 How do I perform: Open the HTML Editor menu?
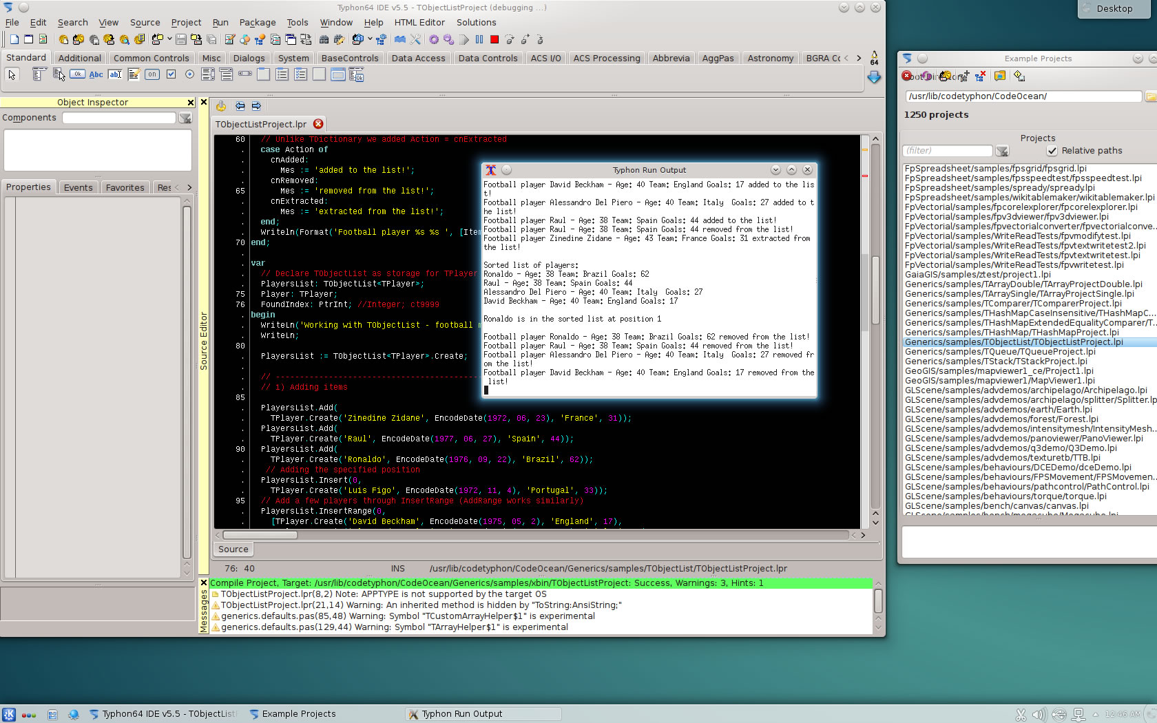coord(419,23)
